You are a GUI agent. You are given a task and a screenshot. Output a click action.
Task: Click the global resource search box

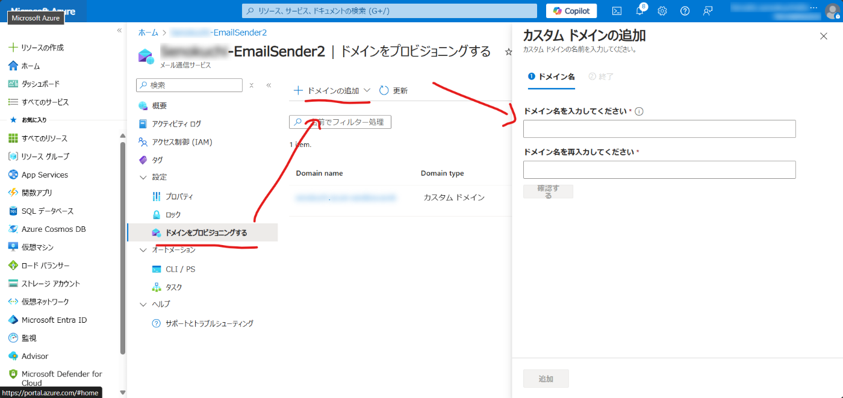[389, 11]
